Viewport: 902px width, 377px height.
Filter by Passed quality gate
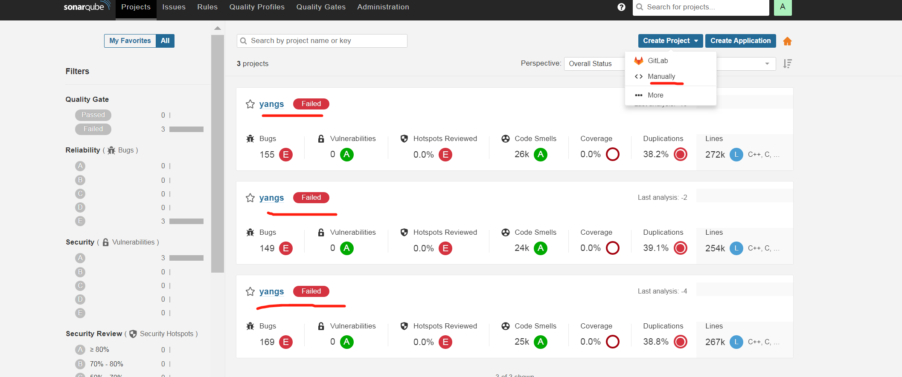tap(93, 115)
